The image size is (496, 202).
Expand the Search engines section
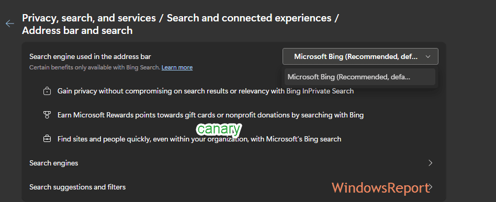click(234, 163)
